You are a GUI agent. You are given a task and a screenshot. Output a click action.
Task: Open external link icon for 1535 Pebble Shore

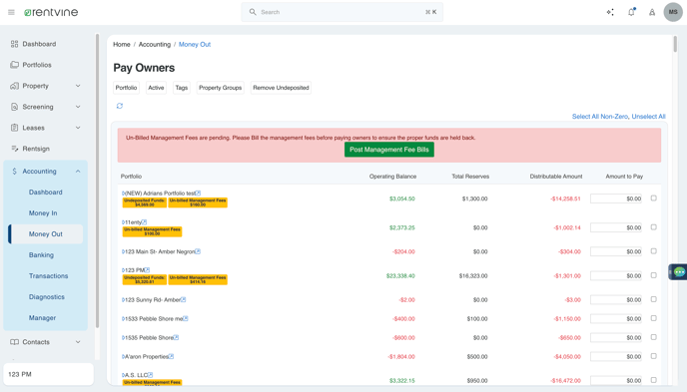point(176,337)
